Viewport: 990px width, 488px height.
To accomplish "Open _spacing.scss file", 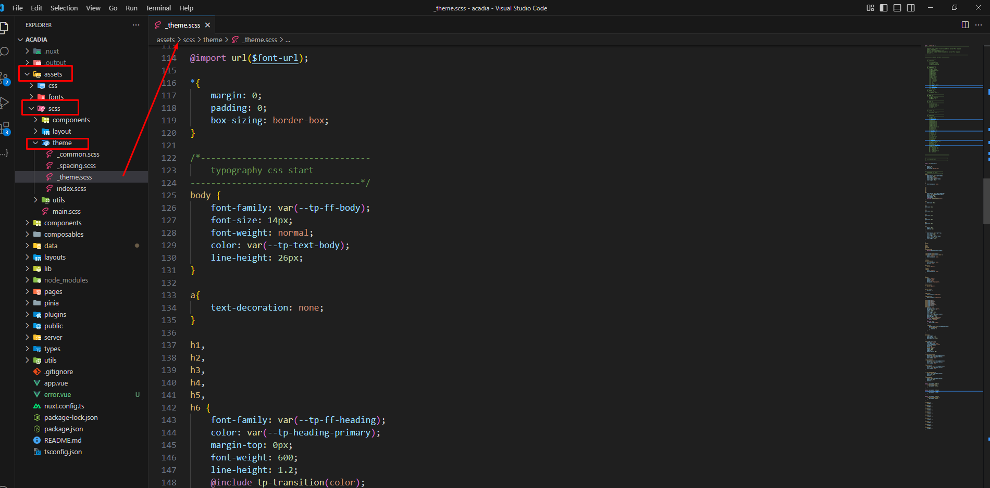I will click(82, 165).
